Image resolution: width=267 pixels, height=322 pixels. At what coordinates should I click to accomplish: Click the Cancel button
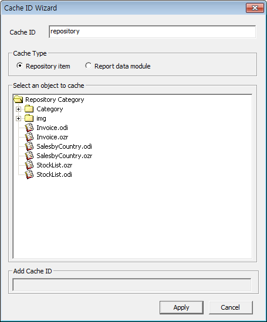[x=231, y=307]
